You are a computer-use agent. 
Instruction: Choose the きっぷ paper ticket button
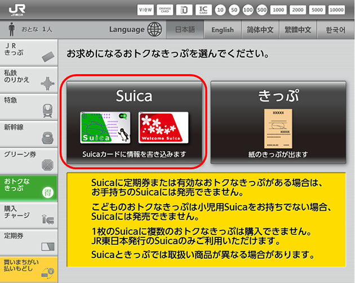click(278, 122)
